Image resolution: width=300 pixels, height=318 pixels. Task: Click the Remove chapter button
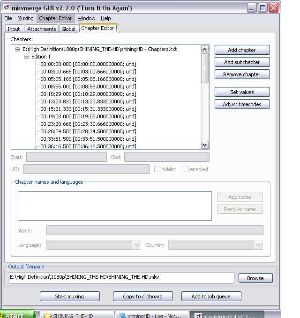(242, 74)
